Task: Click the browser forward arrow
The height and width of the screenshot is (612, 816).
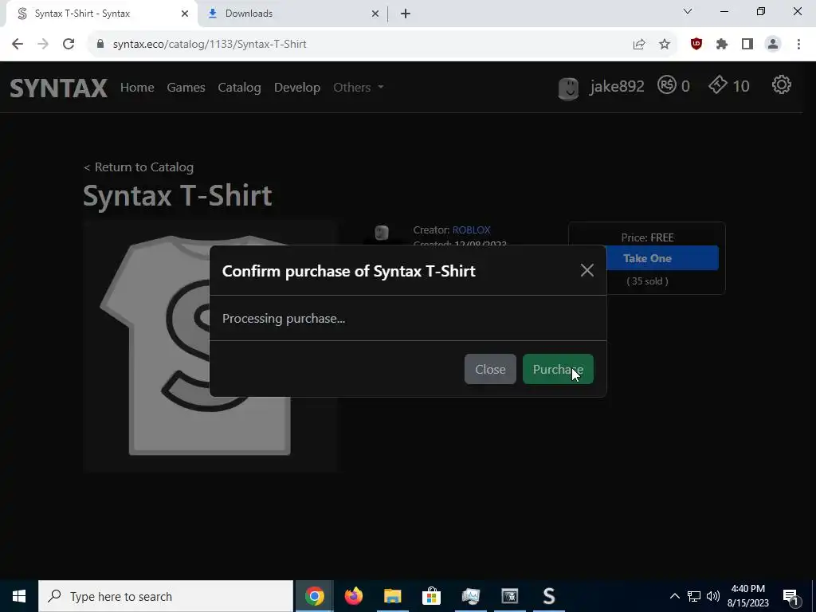Action: tap(43, 45)
